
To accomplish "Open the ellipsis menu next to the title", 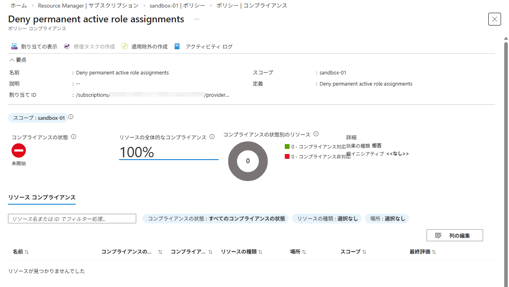I will click(196, 19).
